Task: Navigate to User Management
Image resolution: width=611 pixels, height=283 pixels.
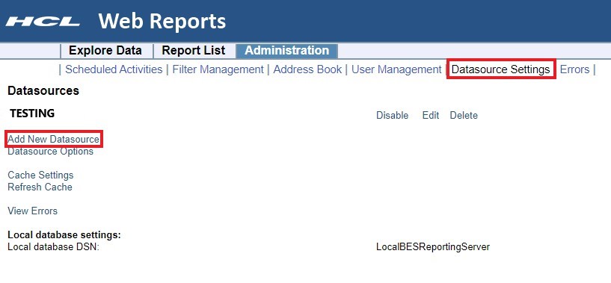Action: tap(396, 69)
